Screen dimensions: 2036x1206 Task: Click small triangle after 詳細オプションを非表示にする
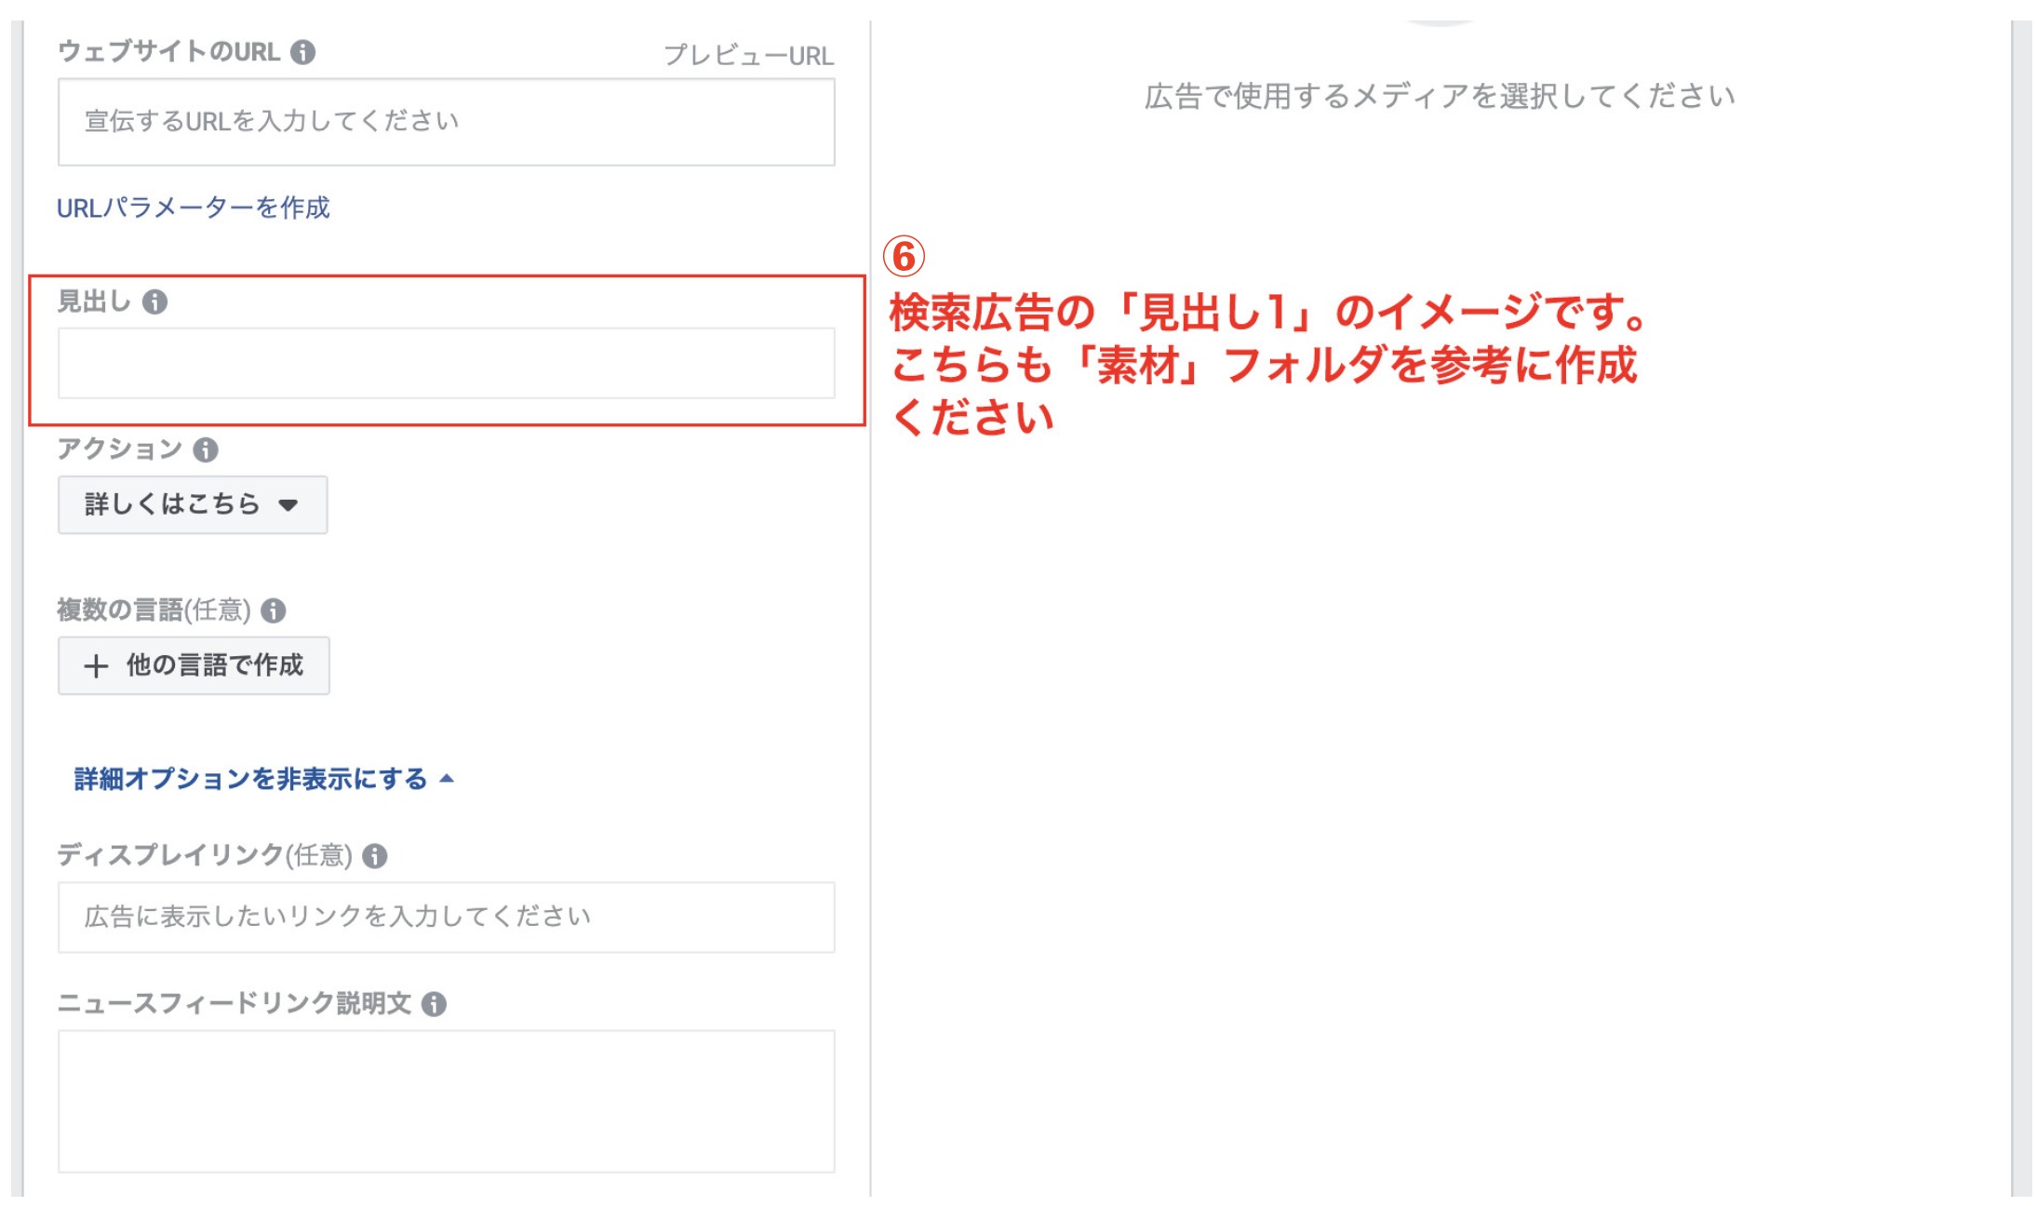tap(447, 778)
